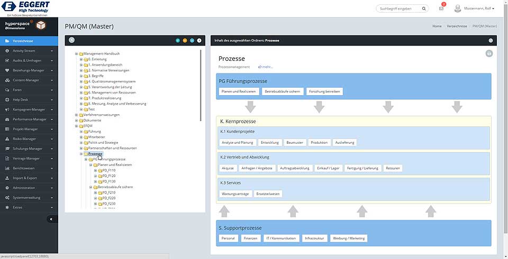
Task: Click the white round icon in tree header
Action: (x=199, y=40)
